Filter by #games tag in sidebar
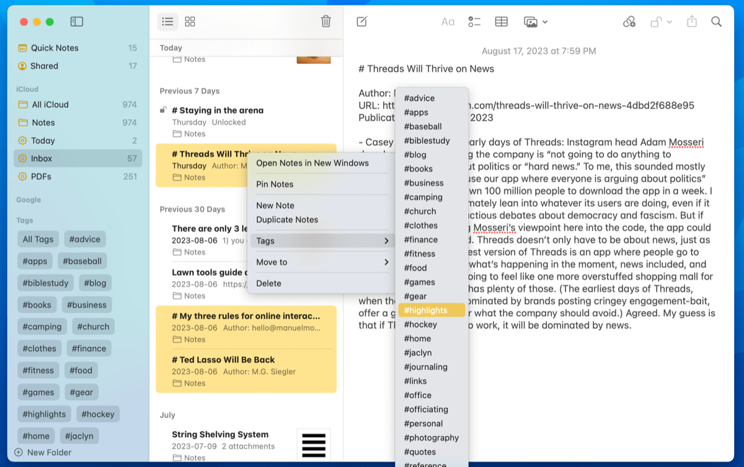744x467 pixels. [38, 392]
